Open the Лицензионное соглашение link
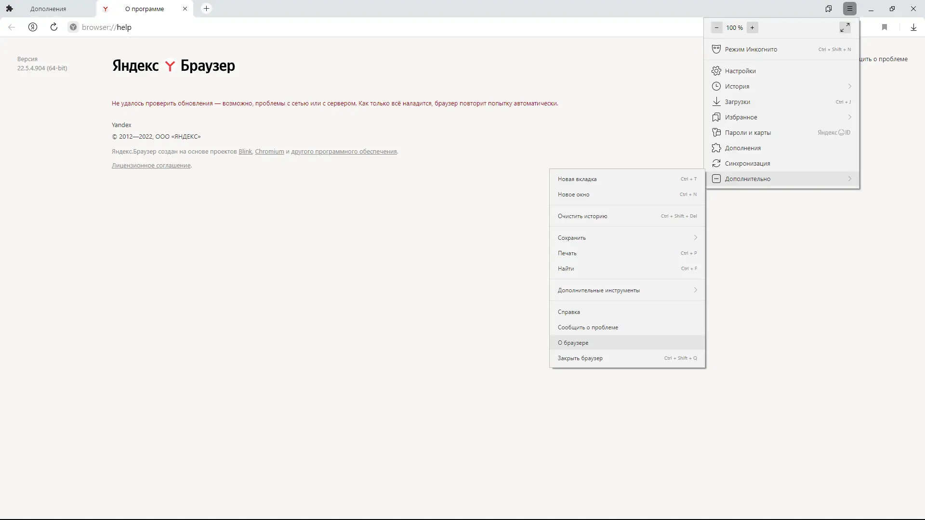 (151, 165)
